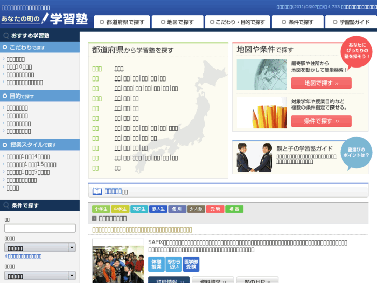Open the second dropdown in the 条件で探す sidebar form
Screen dimensions: 377x283
(40, 276)
